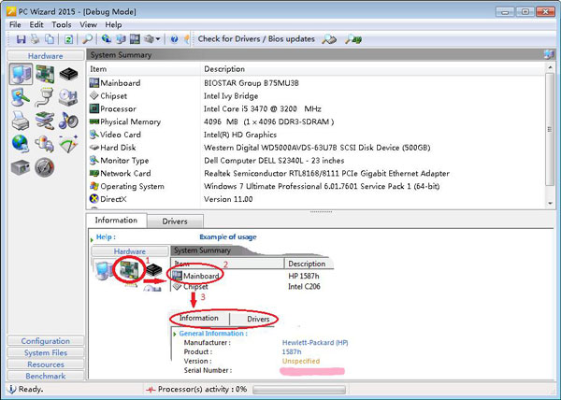This screenshot has width=561, height=400.
Task: Open the dropdown arrow beside the toolbar tool icon
Action: pos(158,39)
